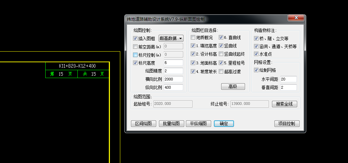Click the 横向比例 field showing 2000
Viewport: 348px width, 163px height.
(x=173, y=79)
